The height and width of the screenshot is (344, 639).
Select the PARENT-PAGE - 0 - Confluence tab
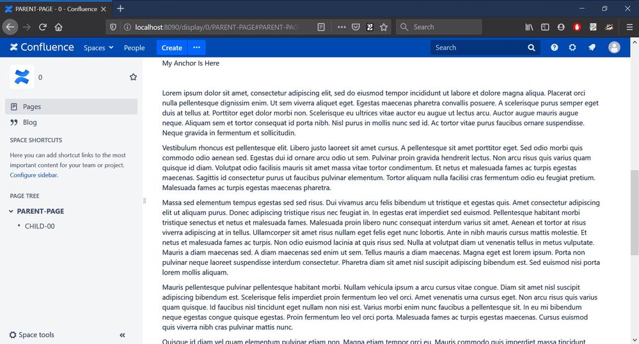point(55,8)
